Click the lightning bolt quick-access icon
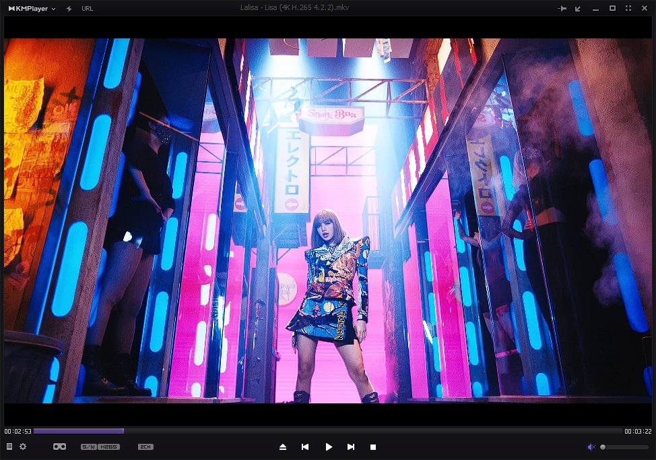656x460 pixels. tap(69, 8)
